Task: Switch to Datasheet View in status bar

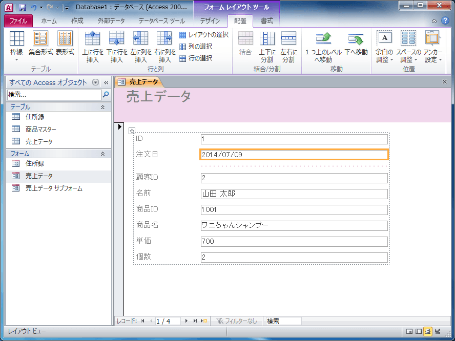Action: pos(419,331)
